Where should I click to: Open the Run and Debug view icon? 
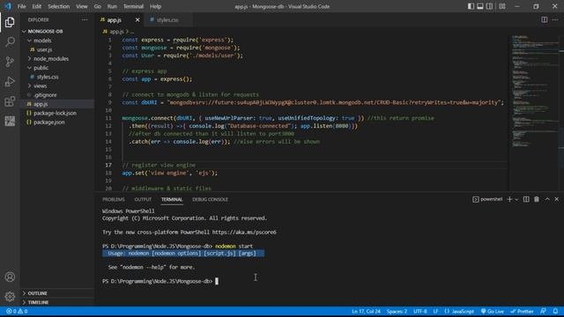[10, 82]
